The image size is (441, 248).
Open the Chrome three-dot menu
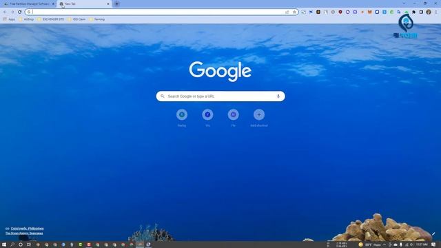pyautogui.click(x=436, y=12)
